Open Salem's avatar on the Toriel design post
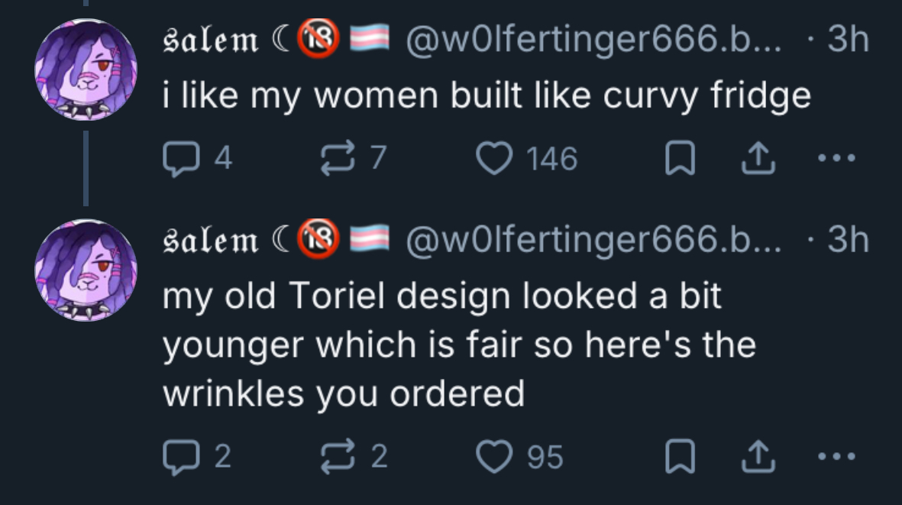The width and height of the screenshot is (902, 505). coord(86,270)
